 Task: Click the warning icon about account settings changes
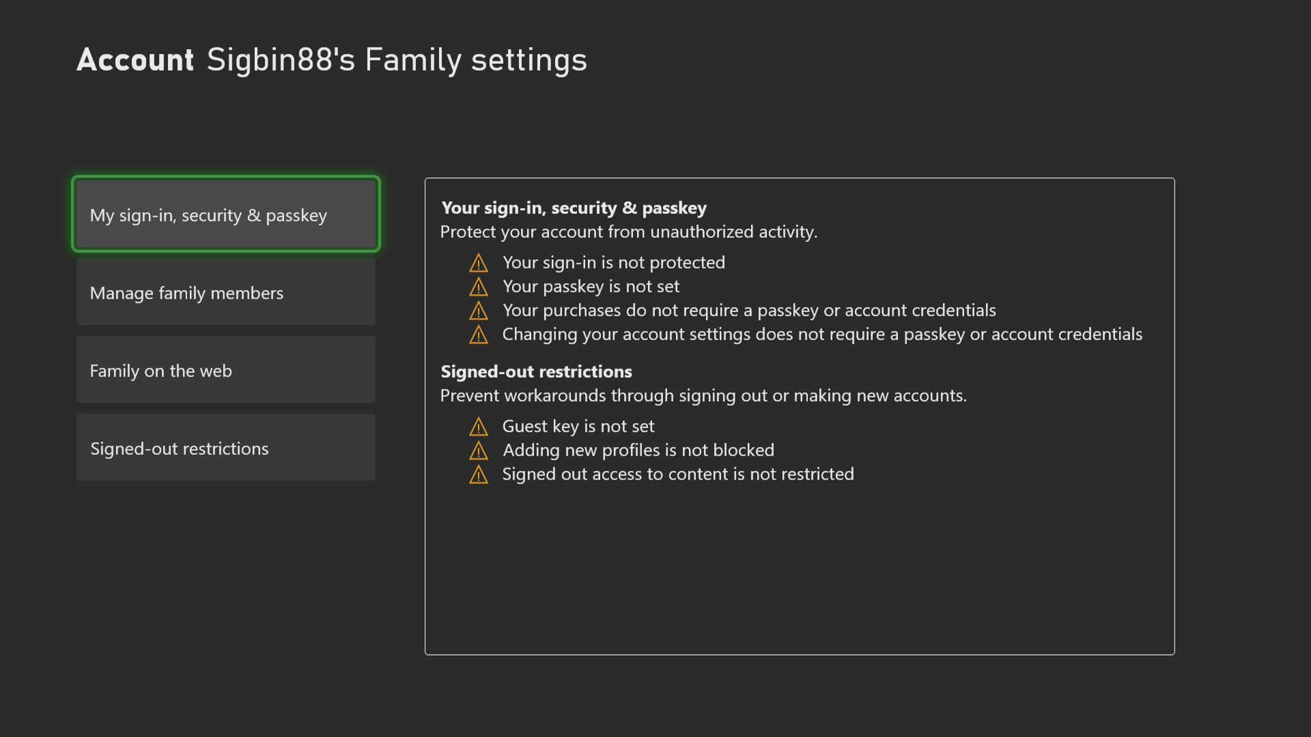(479, 334)
